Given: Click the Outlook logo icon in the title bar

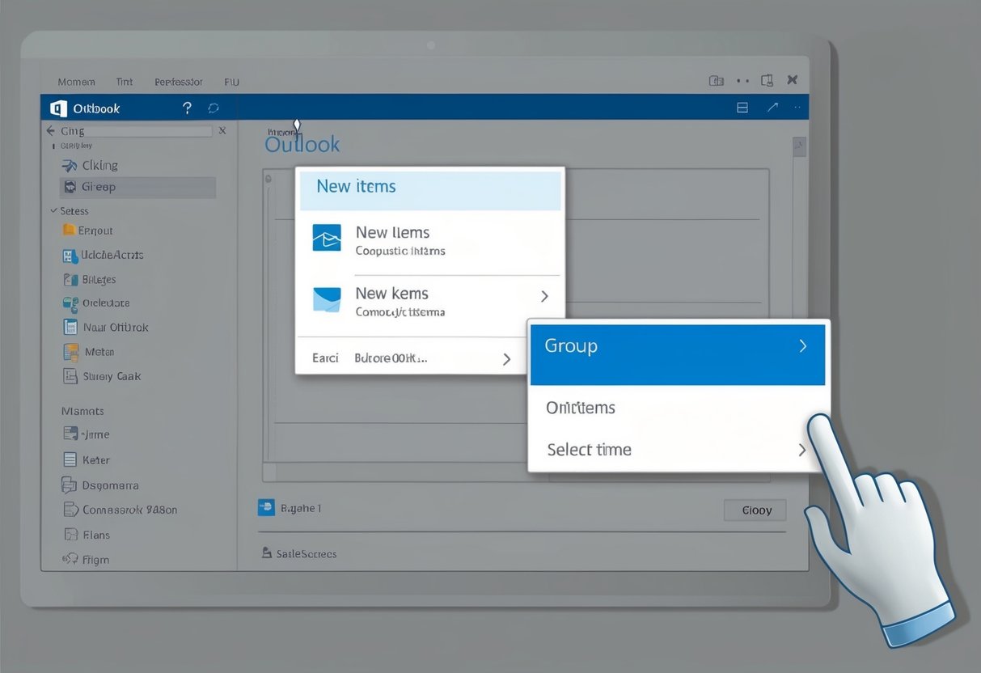Looking at the screenshot, I should tap(57, 107).
